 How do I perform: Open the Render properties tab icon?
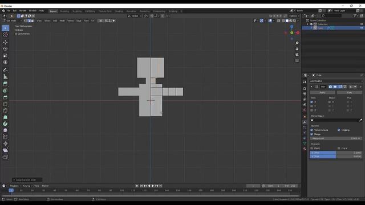305,89
